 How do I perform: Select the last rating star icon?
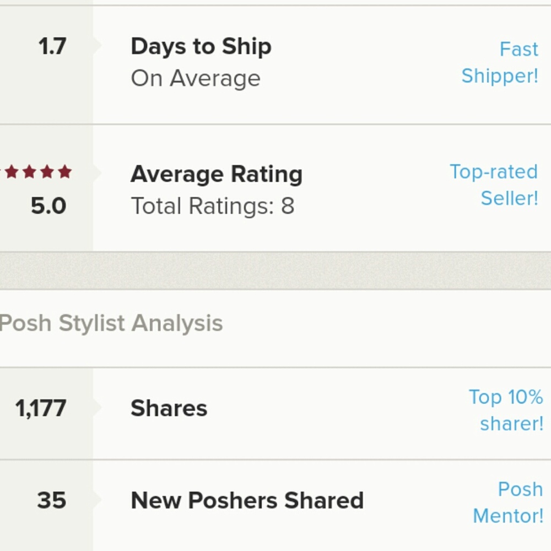64,172
